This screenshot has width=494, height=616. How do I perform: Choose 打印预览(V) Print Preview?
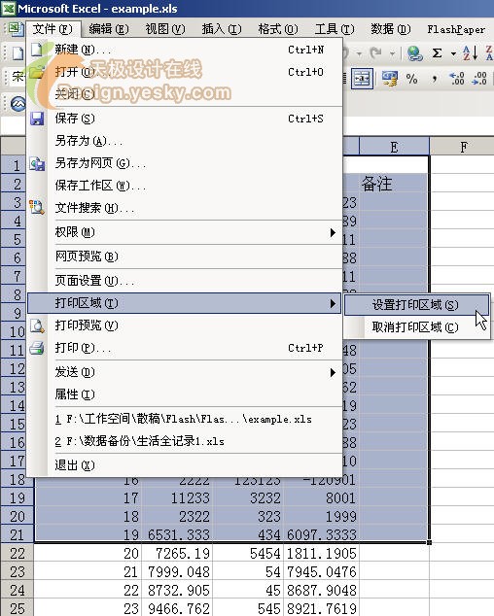click(x=185, y=325)
